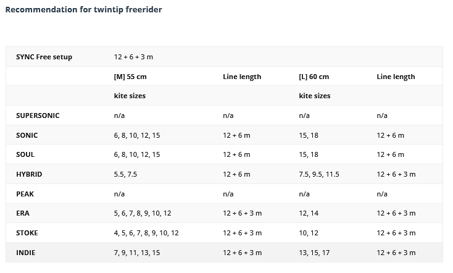The height and width of the screenshot is (273, 453).
Task: Click the '10, 12' kite sizes cell
Action: click(x=308, y=233)
